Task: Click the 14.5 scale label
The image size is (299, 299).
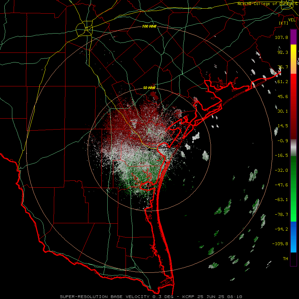Action: 283,126
